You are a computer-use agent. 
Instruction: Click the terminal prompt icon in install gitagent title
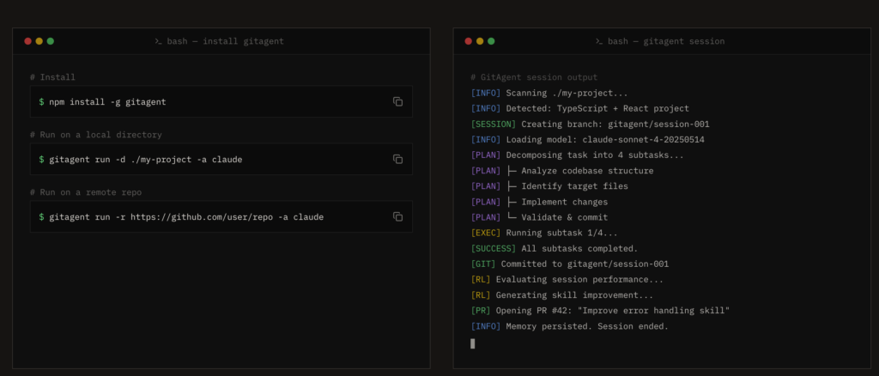tap(159, 41)
